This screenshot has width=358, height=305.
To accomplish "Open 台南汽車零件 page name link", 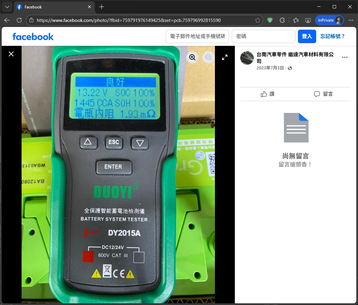I will click(x=295, y=55).
